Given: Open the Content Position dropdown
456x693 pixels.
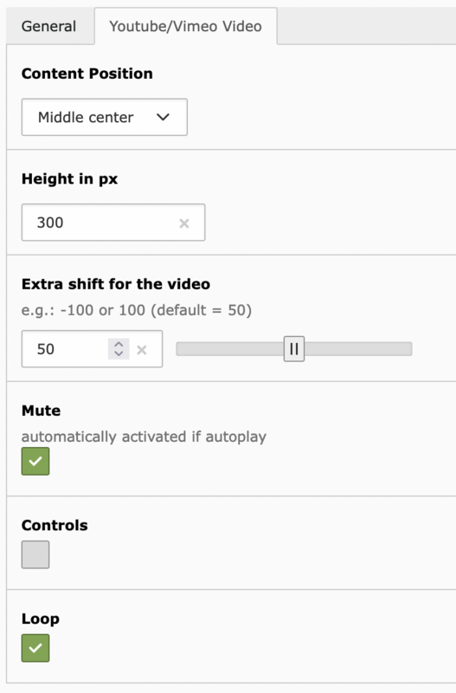Looking at the screenshot, I should click(x=104, y=117).
